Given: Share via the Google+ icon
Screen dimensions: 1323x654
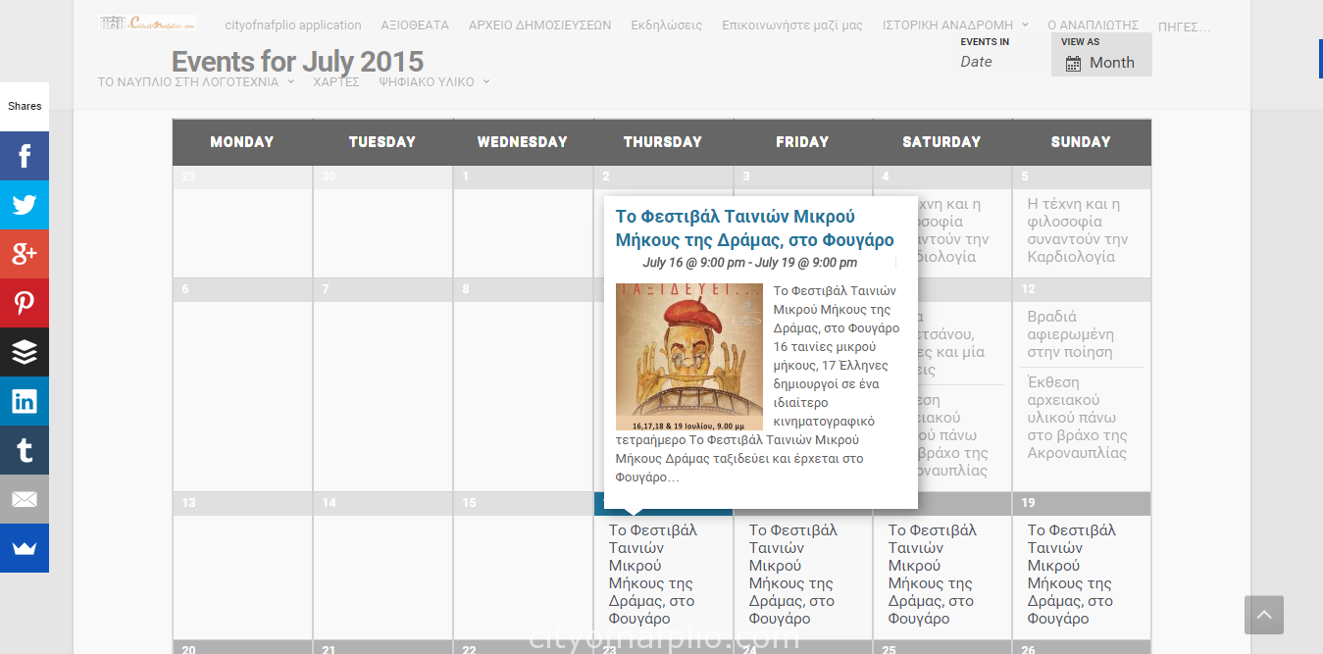Looking at the screenshot, I should coord(25,254).
